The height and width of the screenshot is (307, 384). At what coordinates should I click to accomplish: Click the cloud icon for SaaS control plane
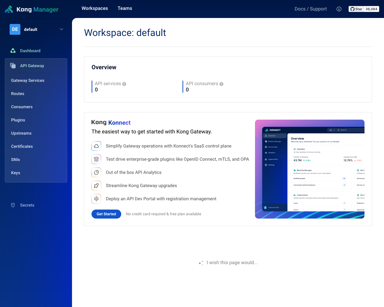[x=96, y=146]
